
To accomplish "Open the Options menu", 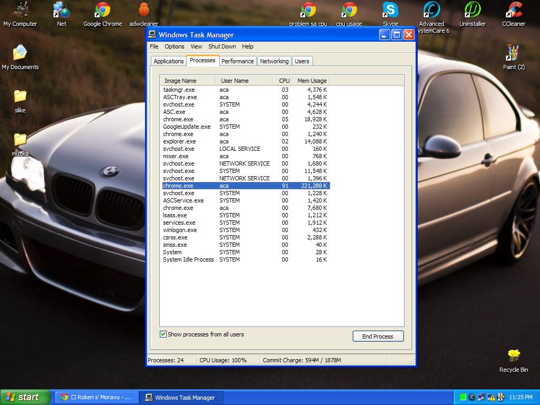I will coord(174,46).
